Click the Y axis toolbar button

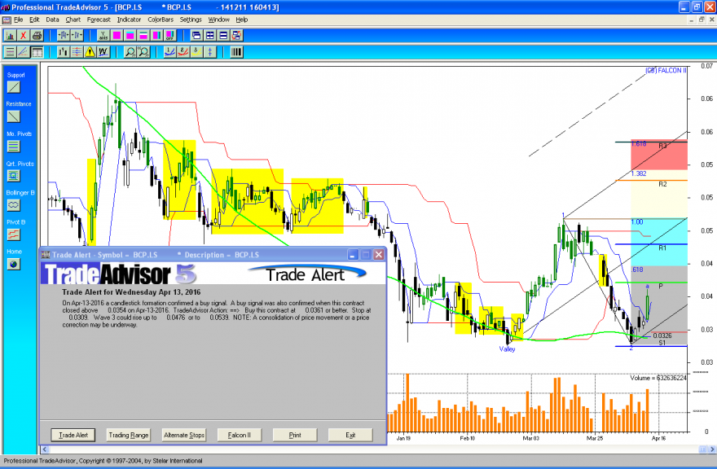[x=103, y=35]
